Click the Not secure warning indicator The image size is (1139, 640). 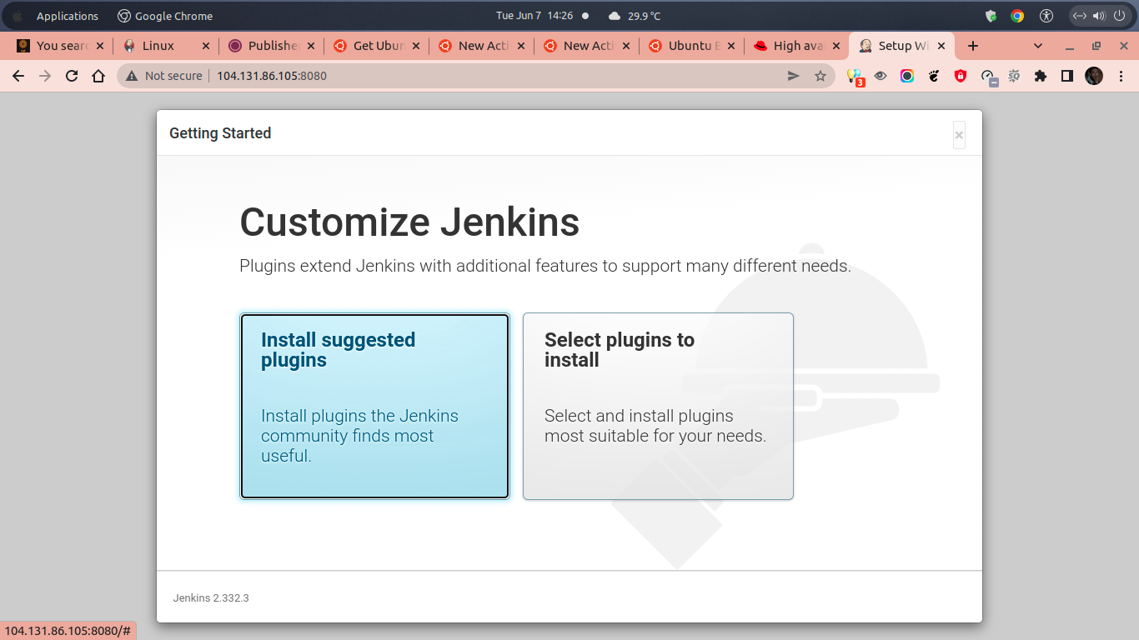[x=164, y=76]
